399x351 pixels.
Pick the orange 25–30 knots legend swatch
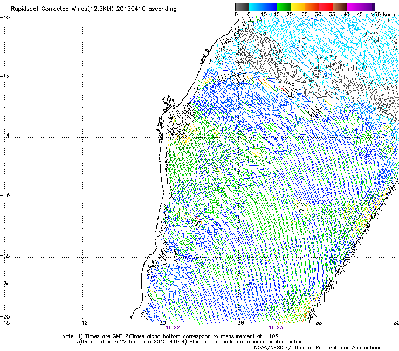[312, 6]
